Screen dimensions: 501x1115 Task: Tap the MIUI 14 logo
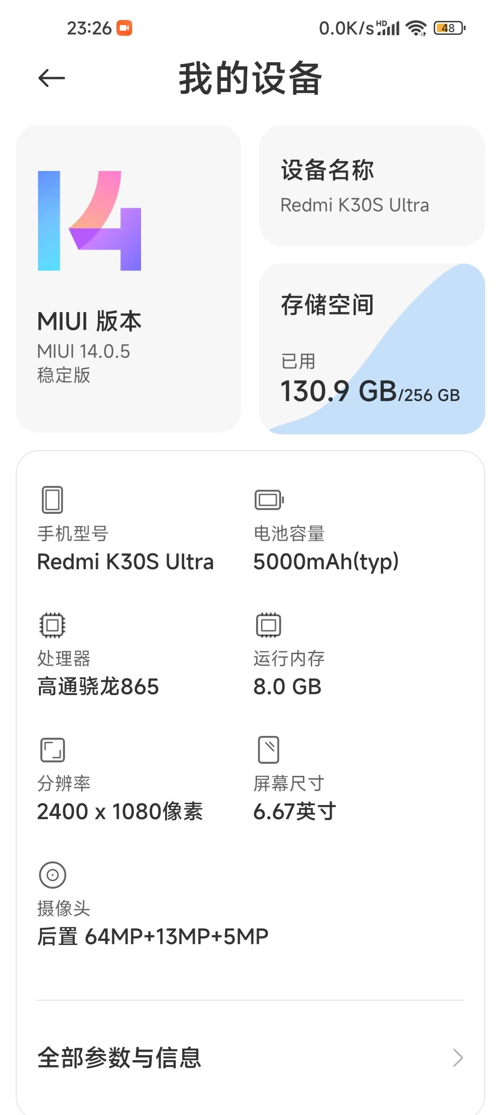pyautogui.click(x=90, y=221)
